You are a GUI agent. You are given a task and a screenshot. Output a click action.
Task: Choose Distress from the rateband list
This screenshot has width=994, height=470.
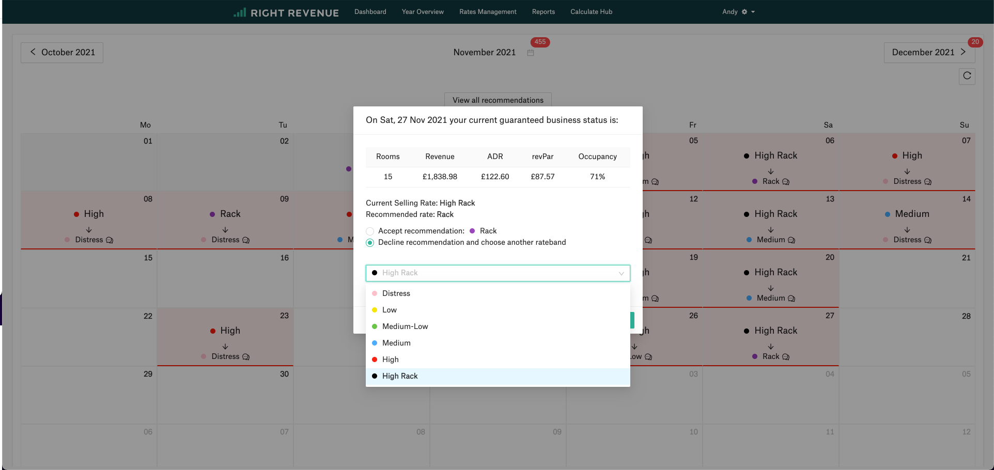498,293
